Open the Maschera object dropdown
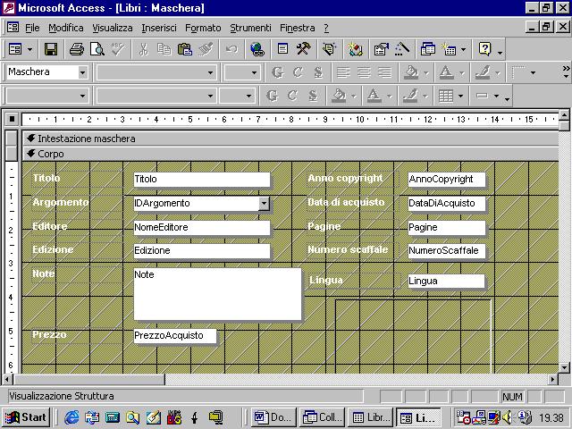572x429 pixels. click(x=83, y=72)
